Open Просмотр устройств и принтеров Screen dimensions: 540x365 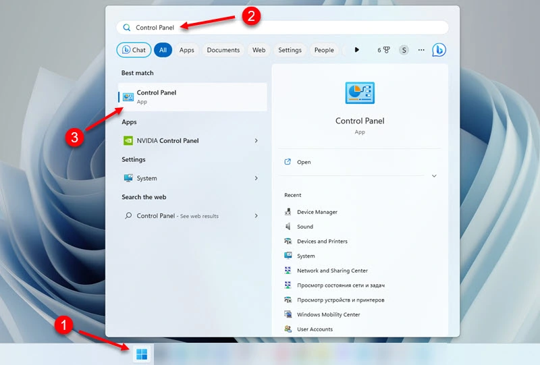tap(341, 300)
